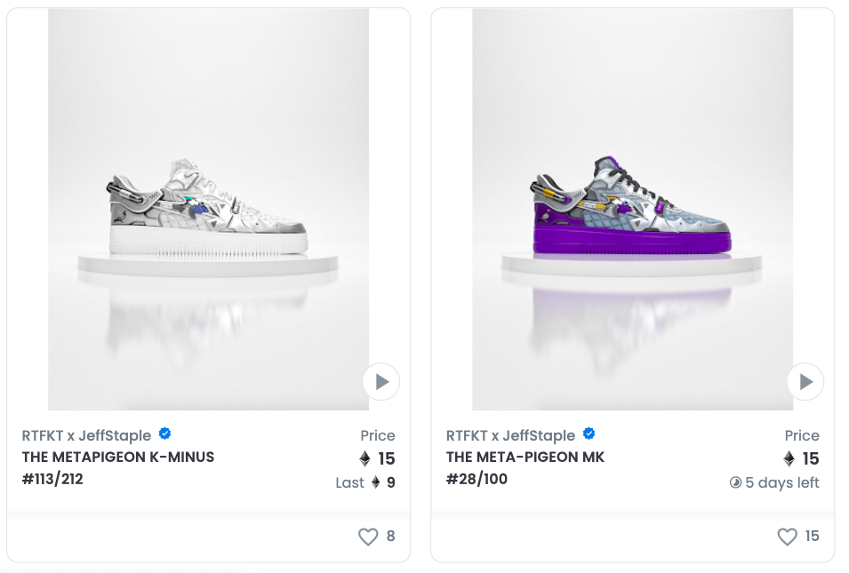Click verified badge on the K-MINUS card
The image size is (849, 573).
point(165,434)
